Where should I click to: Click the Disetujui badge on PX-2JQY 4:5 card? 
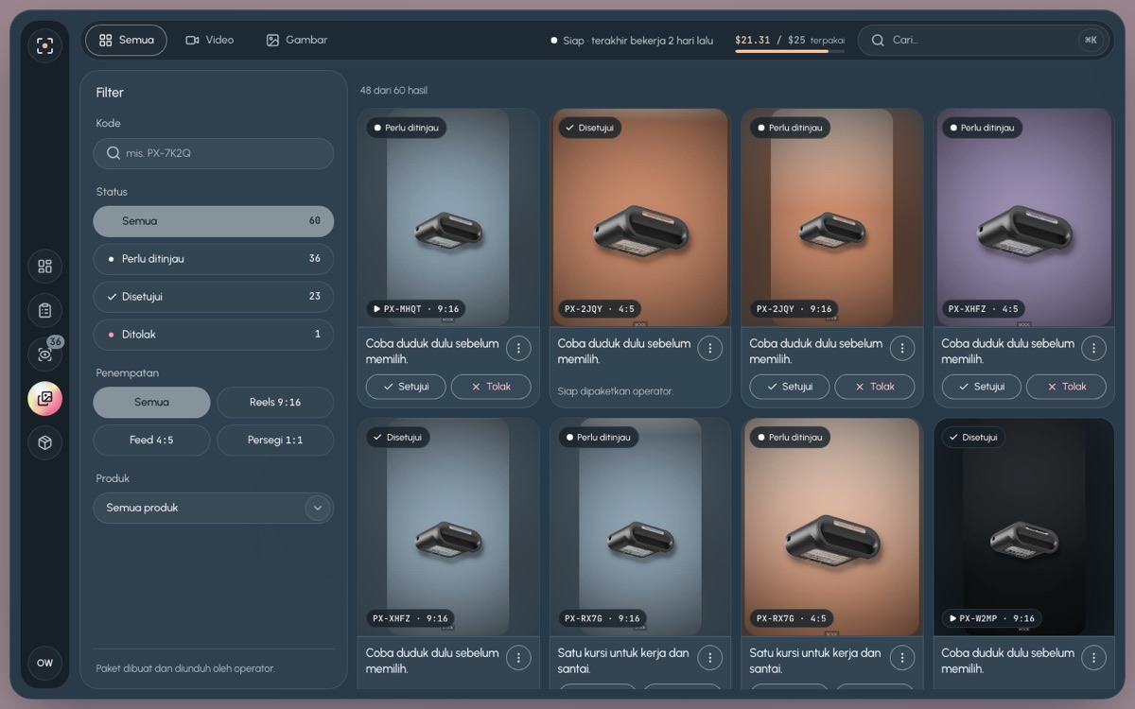589,128
